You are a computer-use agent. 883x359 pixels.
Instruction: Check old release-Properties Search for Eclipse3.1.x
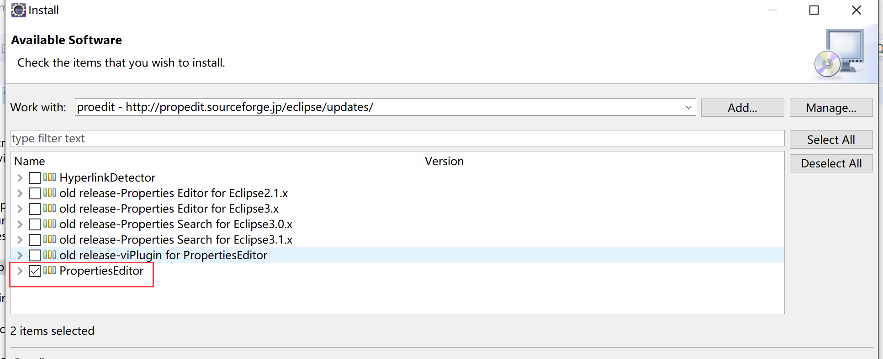(35, 240)
